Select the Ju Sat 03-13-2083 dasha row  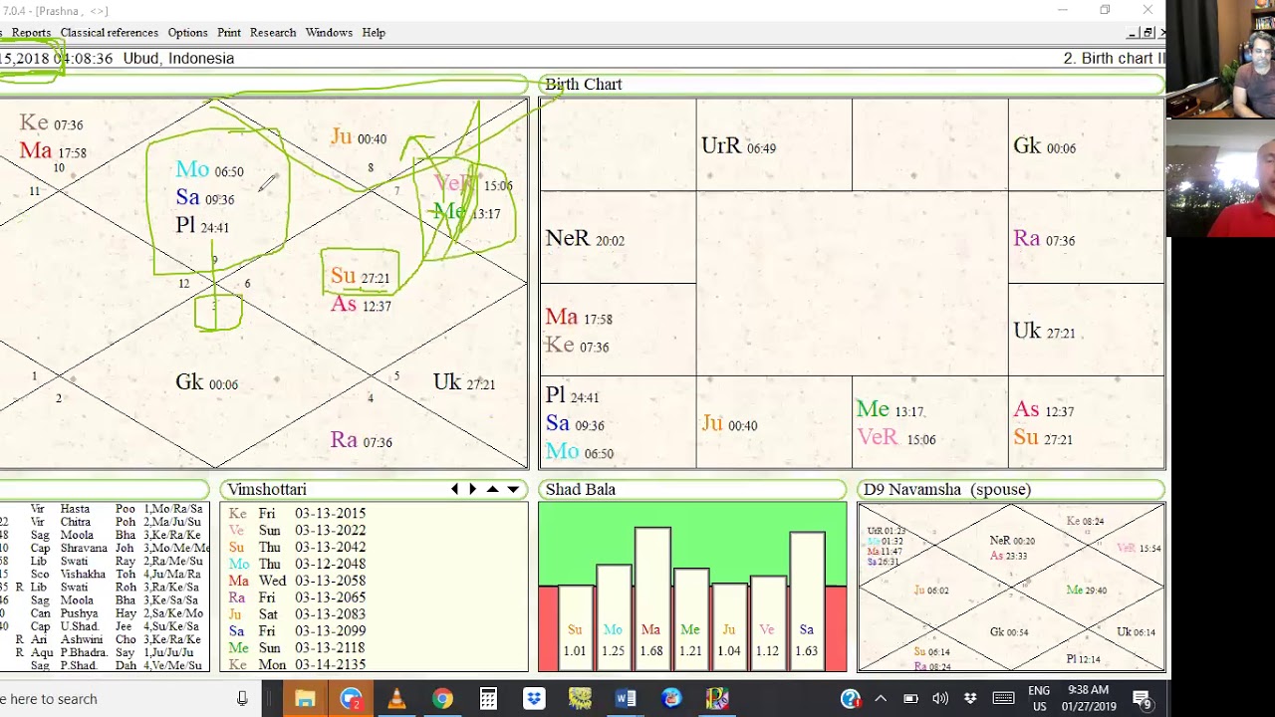click(x=298, y=614)
